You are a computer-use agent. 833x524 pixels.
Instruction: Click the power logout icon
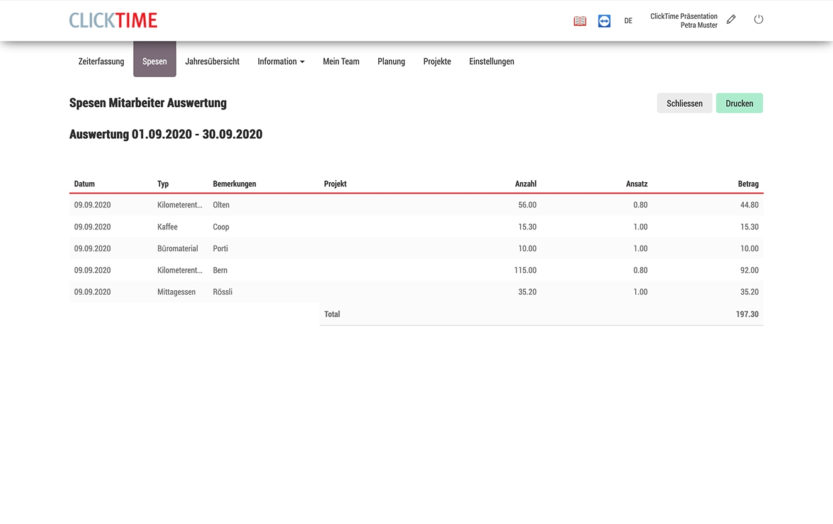(759, 19)
